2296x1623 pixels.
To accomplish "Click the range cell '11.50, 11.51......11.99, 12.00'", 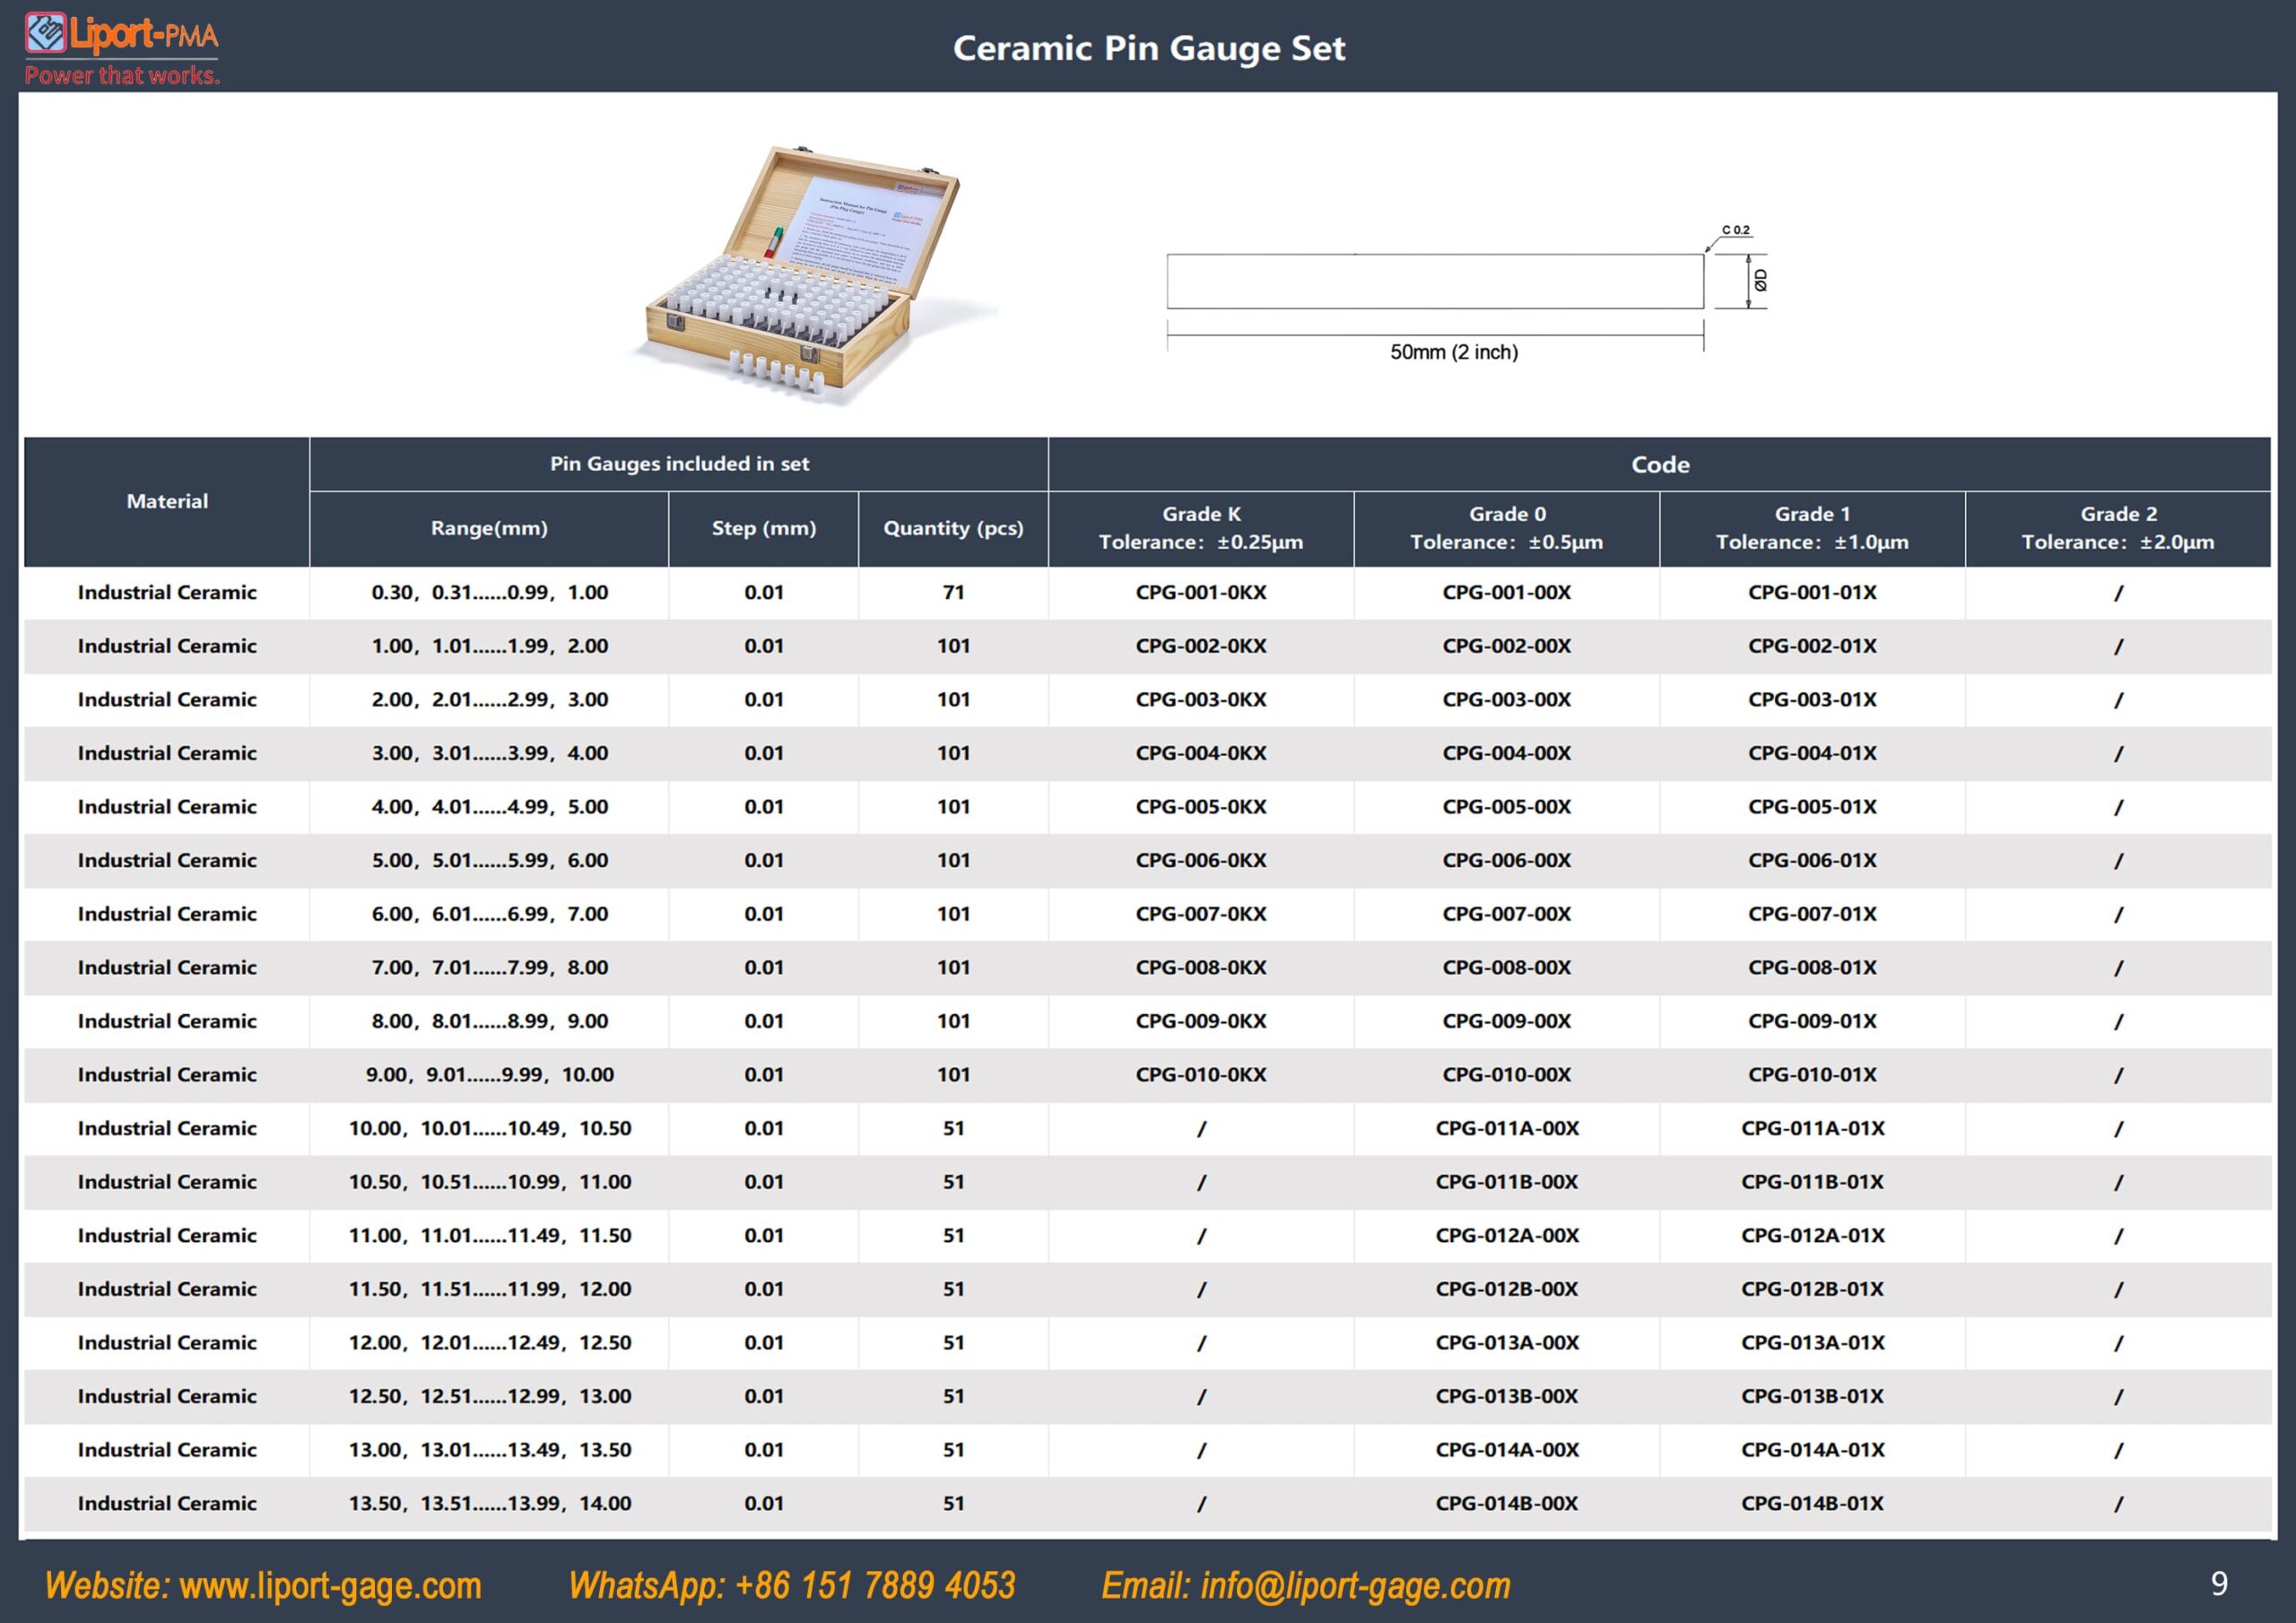I will [489, 1290].
